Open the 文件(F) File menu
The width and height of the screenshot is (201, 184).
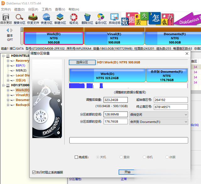point(6,9)
